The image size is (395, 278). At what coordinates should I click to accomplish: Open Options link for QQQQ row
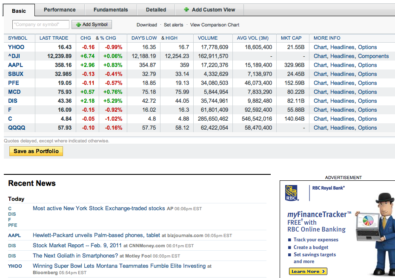(367, 127)
